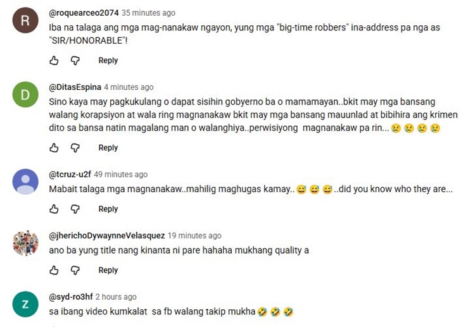Like the comment by @DitasEspina
This screenshot has width=475, height=327.
pos(54,148)
